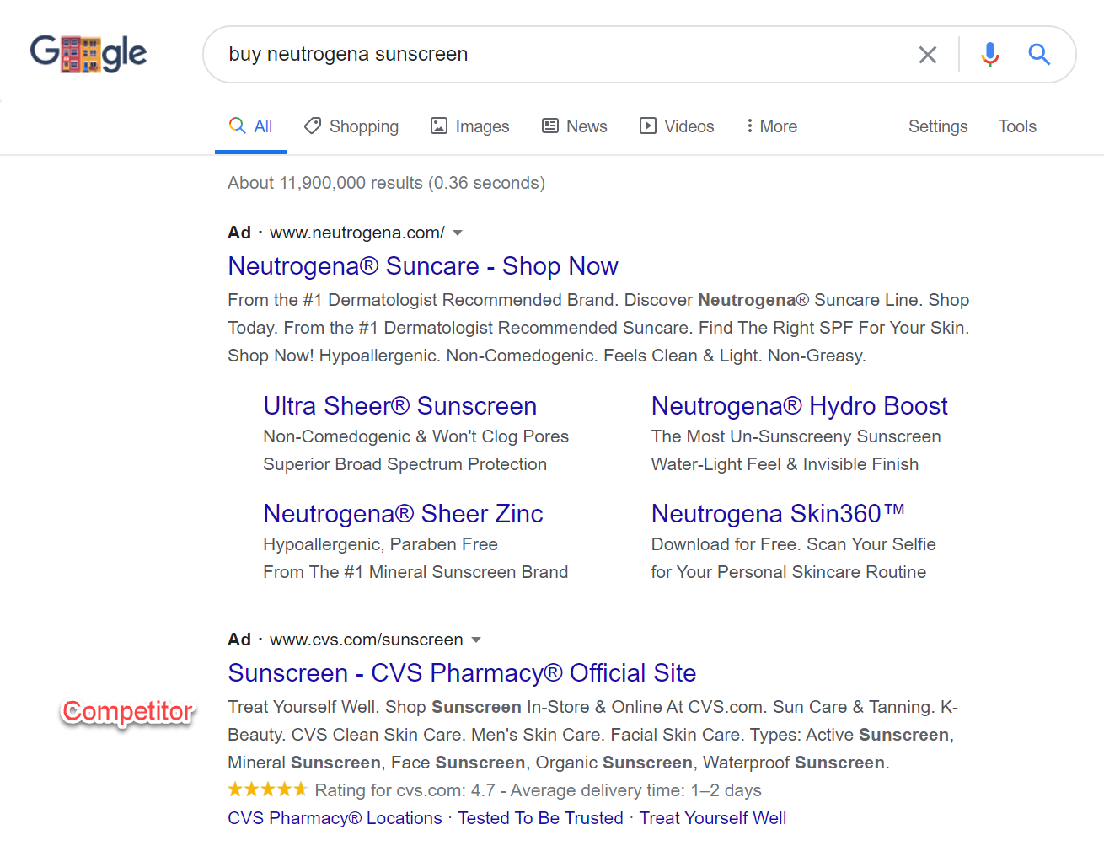Open Neutrogena Skin360 sitelink
Screen dimensions: 1104x851
pyautogui.click(x=778, y=514)
